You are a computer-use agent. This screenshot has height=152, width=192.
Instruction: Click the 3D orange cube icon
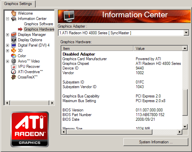pos(14,51)
